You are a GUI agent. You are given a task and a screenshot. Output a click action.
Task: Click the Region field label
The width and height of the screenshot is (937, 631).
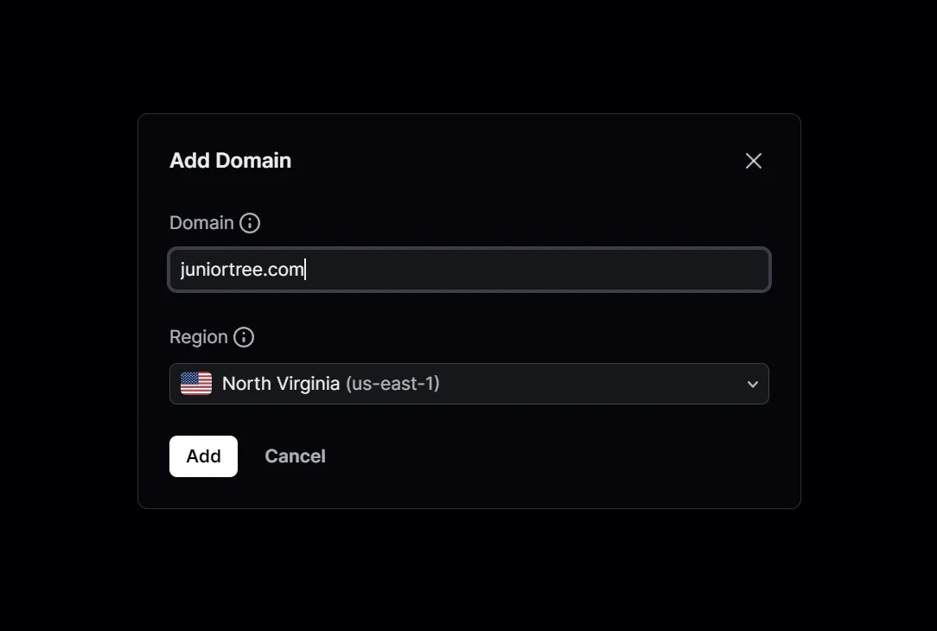pos(199,337)
